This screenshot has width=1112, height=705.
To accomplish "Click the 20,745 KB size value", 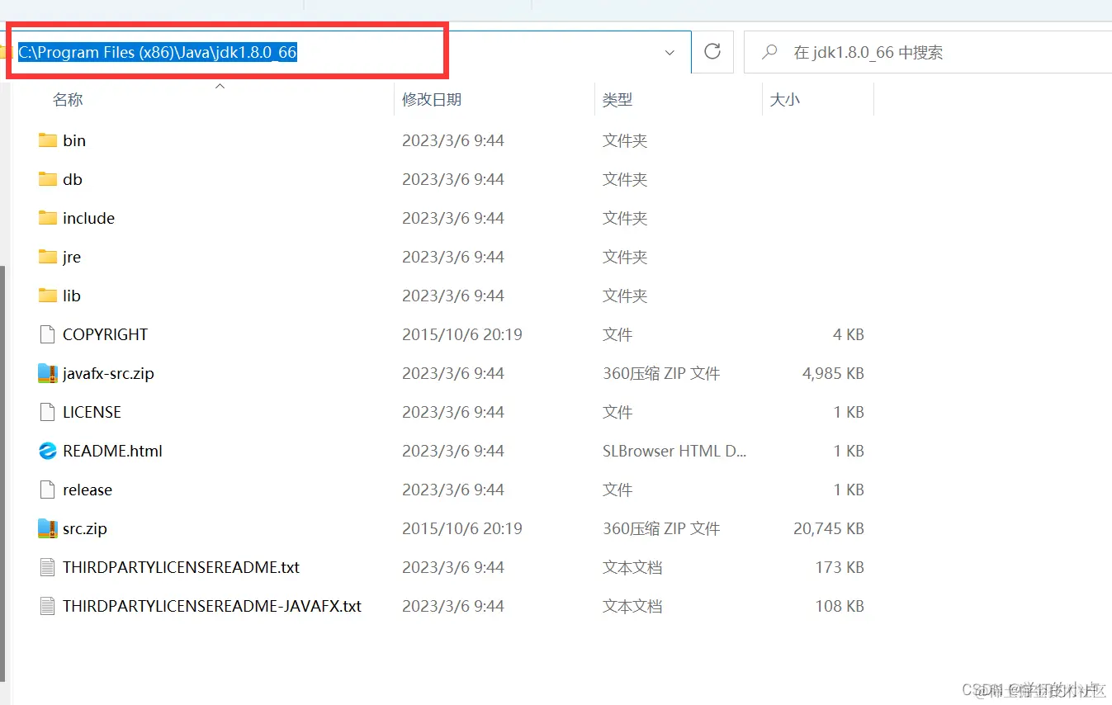I will tap(829, 528).
